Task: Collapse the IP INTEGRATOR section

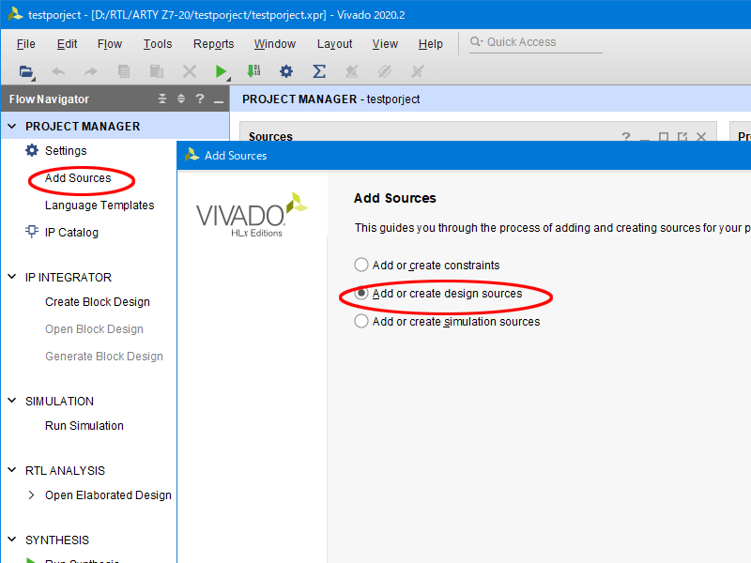Action: 12,277
